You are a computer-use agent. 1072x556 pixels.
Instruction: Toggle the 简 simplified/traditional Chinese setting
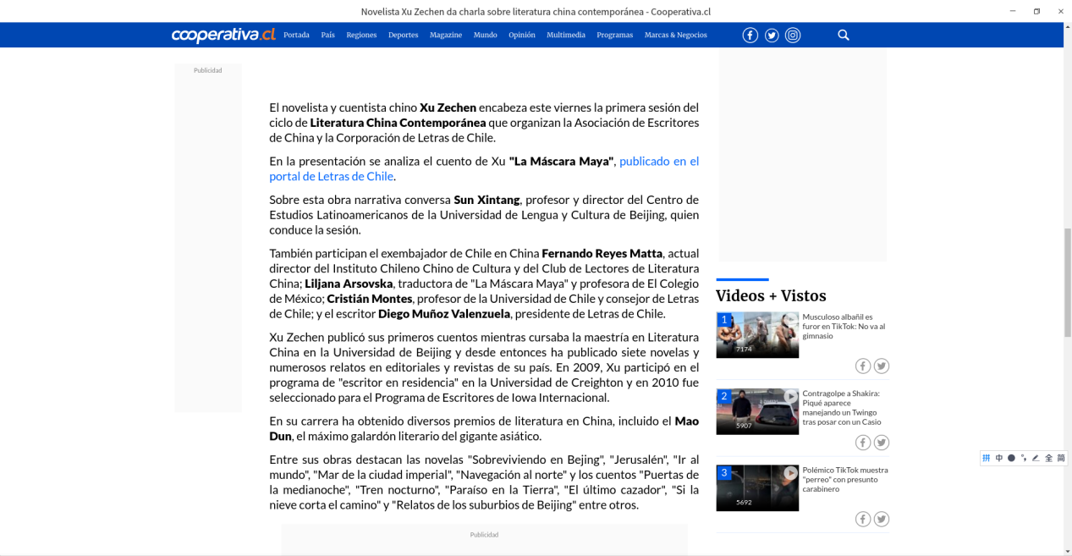1061,458
